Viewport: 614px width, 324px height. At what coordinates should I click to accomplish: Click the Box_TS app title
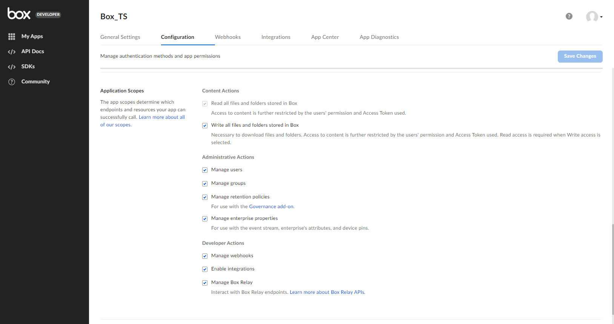click(x=114, y=17)
